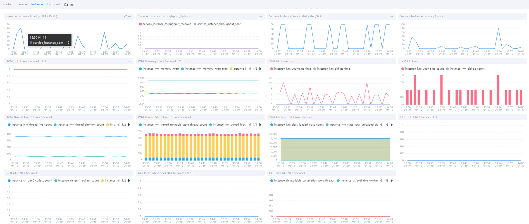Open more options on Service Instance Latency panel
This screenshot has height=224, width=529.
[523, 16]
